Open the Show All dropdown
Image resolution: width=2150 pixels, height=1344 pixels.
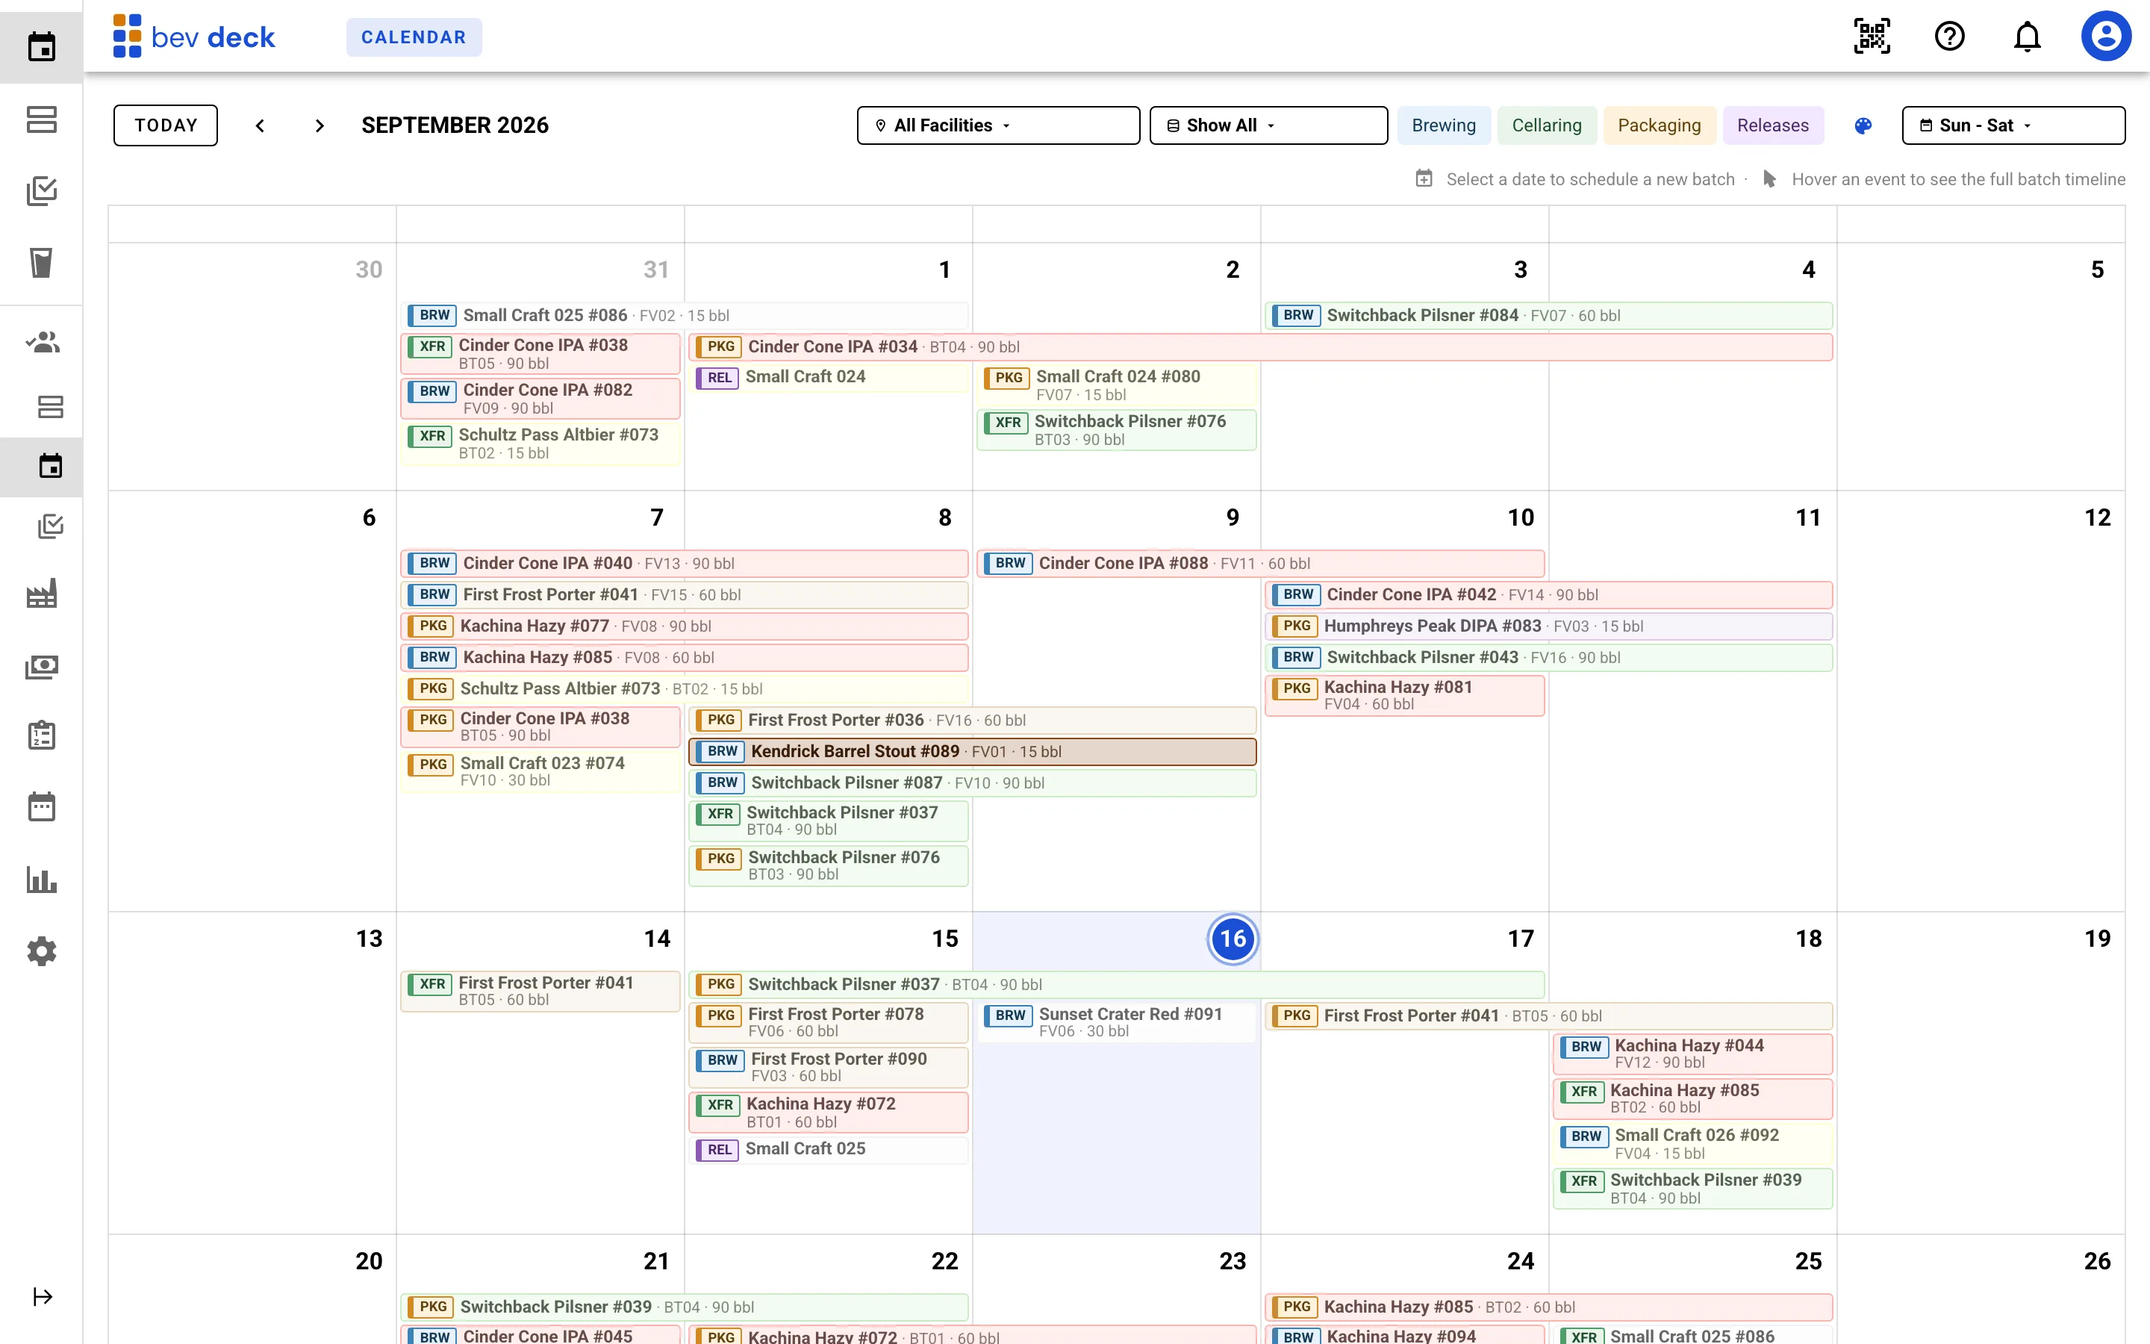(x=1268, y=125)
